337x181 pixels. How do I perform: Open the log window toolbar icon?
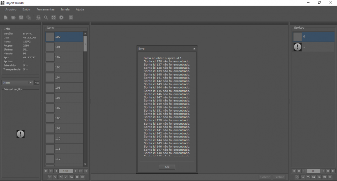click(x=71, y=18)
